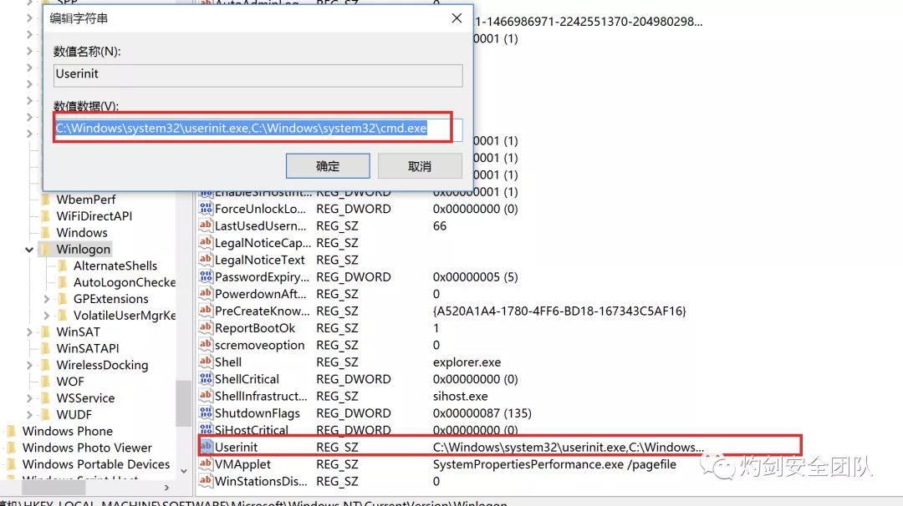Click the 0x00000087 (135) data cell
Screen dimensions: 903x506
(x=482, y=413)
